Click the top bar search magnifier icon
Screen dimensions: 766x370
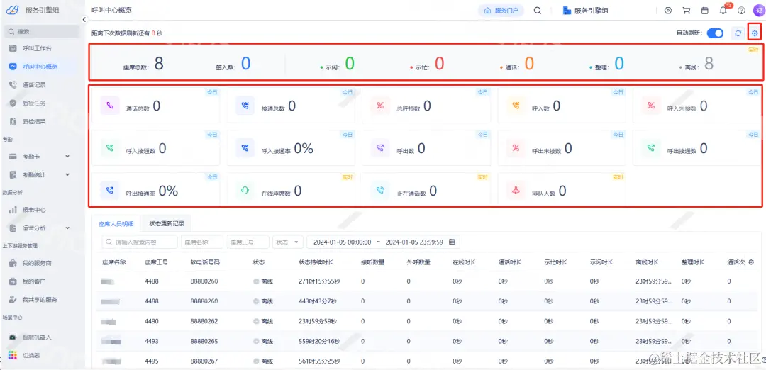coord(538,10)
